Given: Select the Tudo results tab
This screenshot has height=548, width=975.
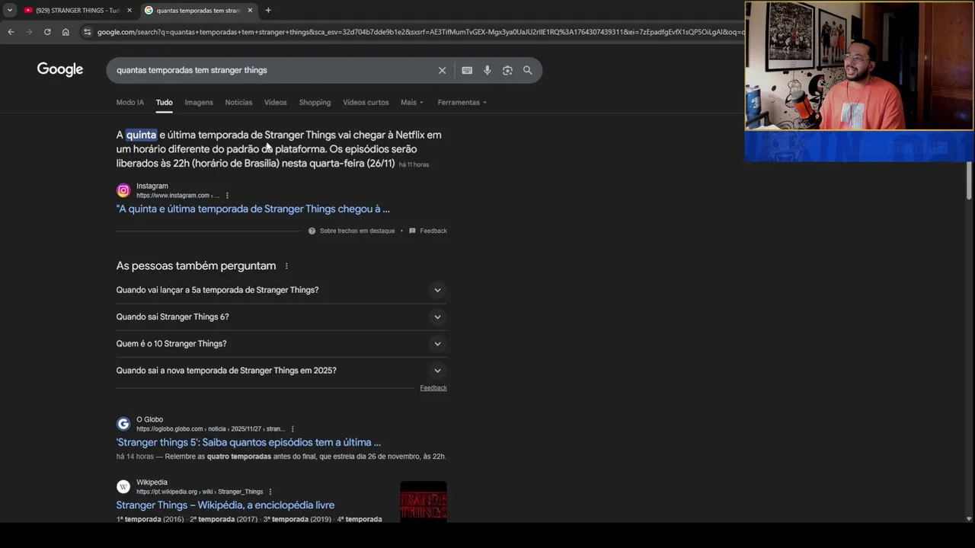Looking at the screenshot, I should coord(165,102).
